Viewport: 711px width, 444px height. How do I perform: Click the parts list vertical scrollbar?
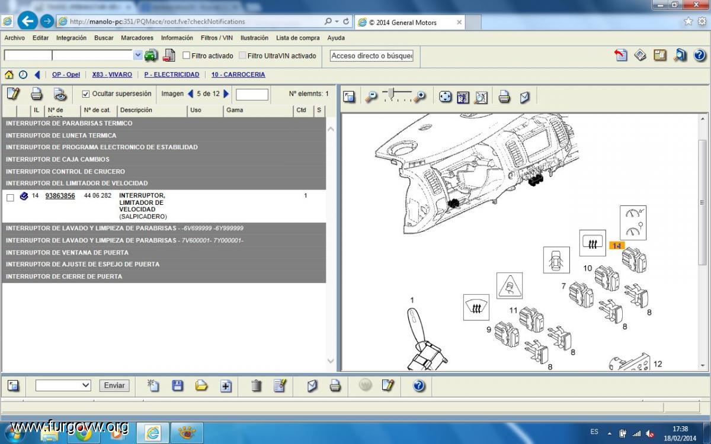(x=331, y=243)
